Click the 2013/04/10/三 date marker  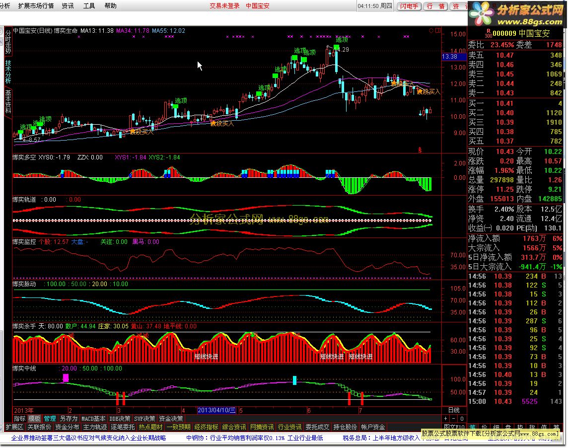(x=216, y=410)
